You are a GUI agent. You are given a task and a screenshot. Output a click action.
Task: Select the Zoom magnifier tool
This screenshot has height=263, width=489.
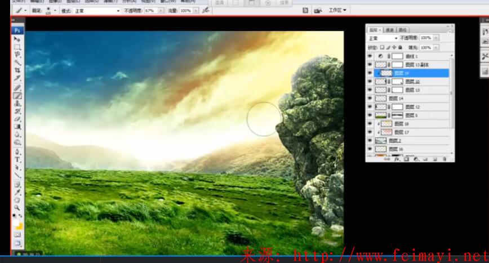[x=17, y=207]
